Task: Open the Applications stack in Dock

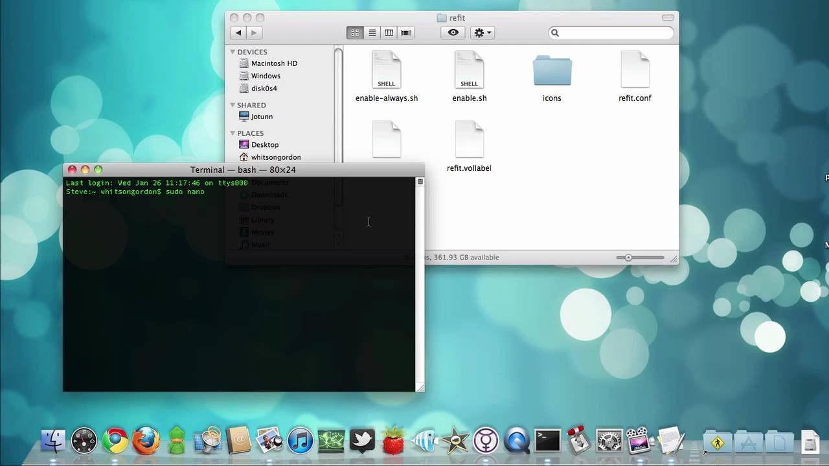Action: (748, 441)
